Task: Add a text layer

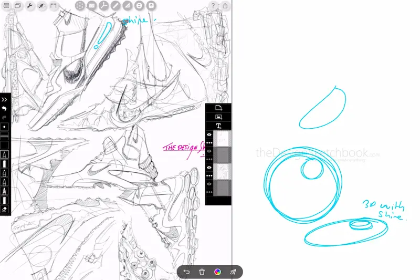Action: click(x=218, y=126)
